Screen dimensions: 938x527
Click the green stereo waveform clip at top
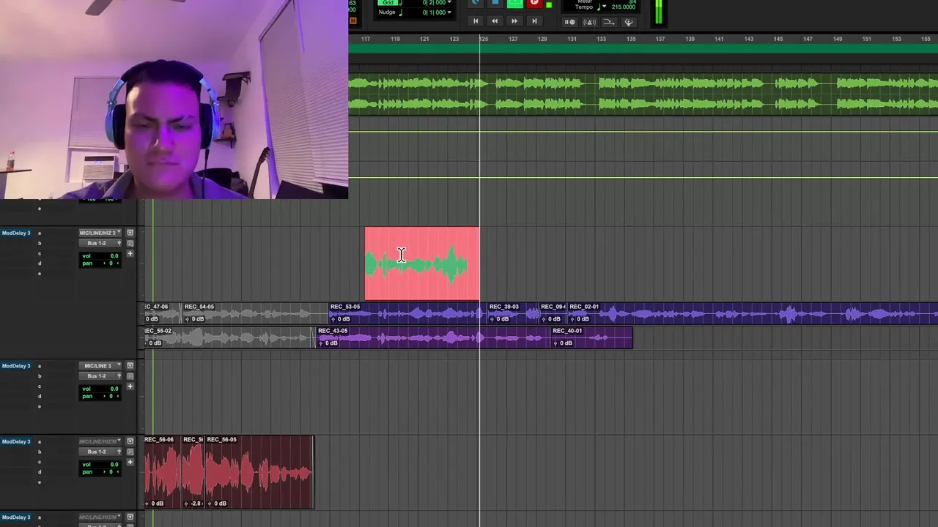pyautogui.click(x=643, y=94)
